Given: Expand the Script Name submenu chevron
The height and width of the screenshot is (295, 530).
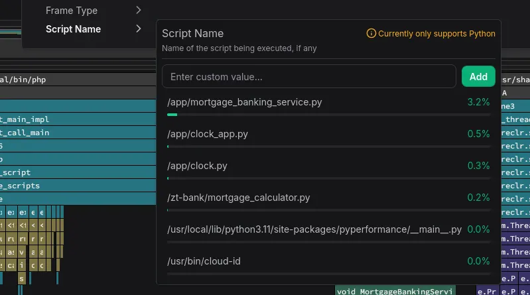Looking at the screenshot, I should [138, 29].
